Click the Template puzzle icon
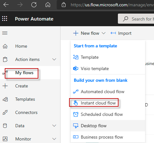Viewport: 154px width, 143px height. 76,57
